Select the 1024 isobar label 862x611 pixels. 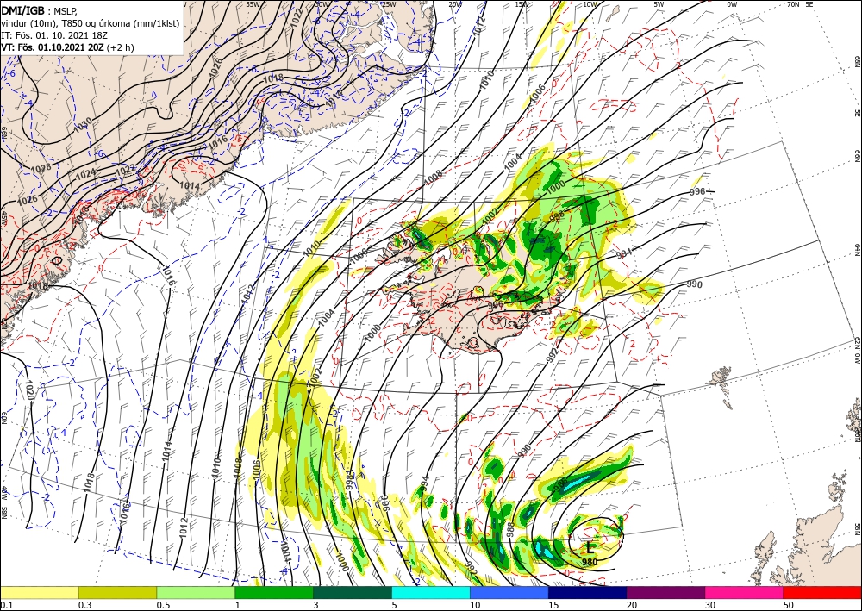(85, 175)
